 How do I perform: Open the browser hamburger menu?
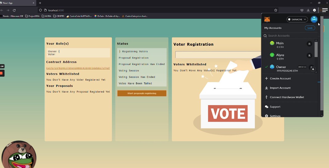pyautogui.click(x=325, y=10)
